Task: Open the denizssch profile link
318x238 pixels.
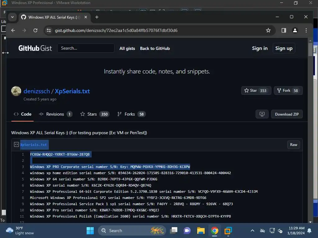Action: pos(37,91)
